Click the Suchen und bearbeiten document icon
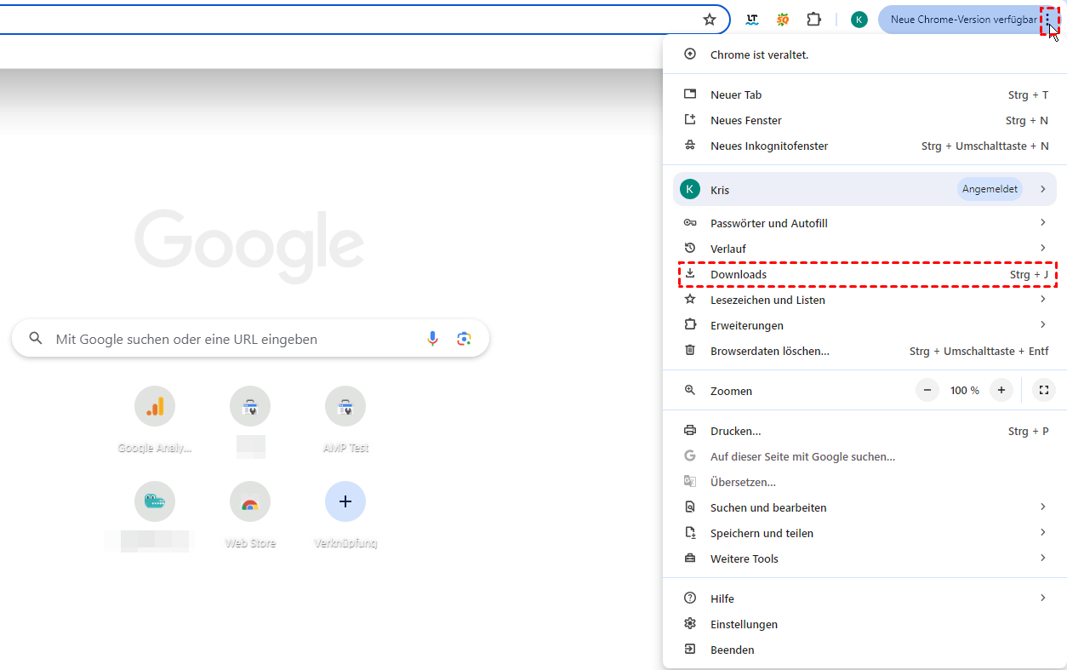Image resolution: width=1067 pixels, height=670 pixels. 690,507
